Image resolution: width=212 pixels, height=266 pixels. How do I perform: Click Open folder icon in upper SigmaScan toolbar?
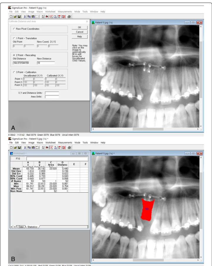[15, 16]
